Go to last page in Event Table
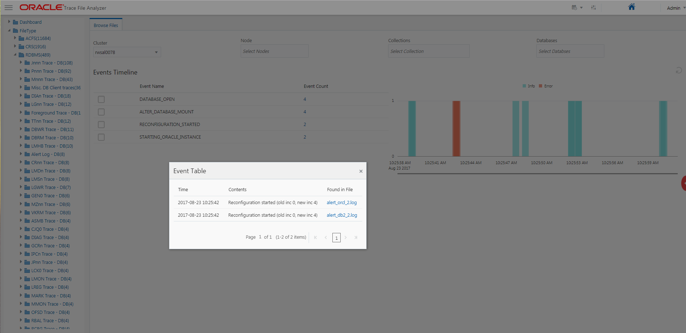The height and width of the screenshot is (333, 686). pos(356,238)
